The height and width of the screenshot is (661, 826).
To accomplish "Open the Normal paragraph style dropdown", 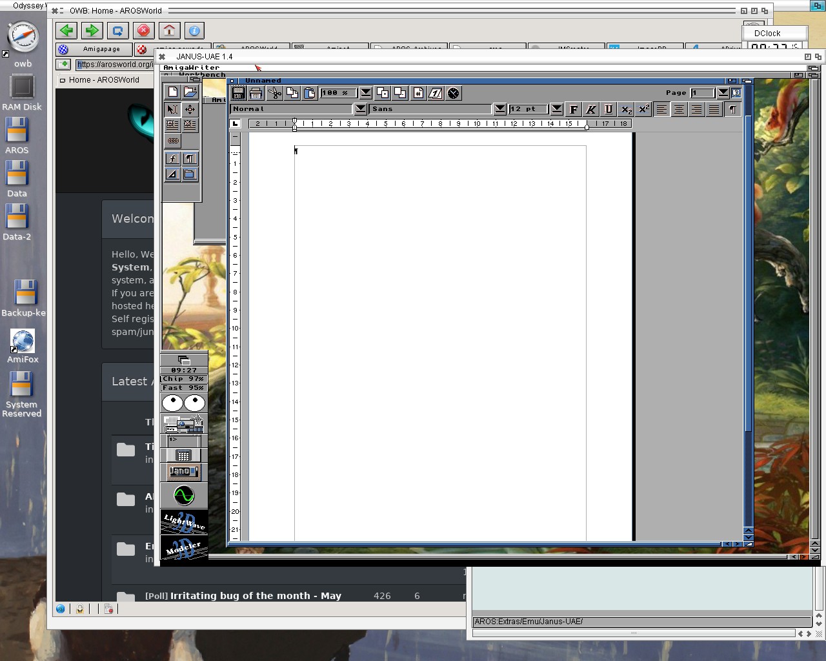I will pos(361,109).
